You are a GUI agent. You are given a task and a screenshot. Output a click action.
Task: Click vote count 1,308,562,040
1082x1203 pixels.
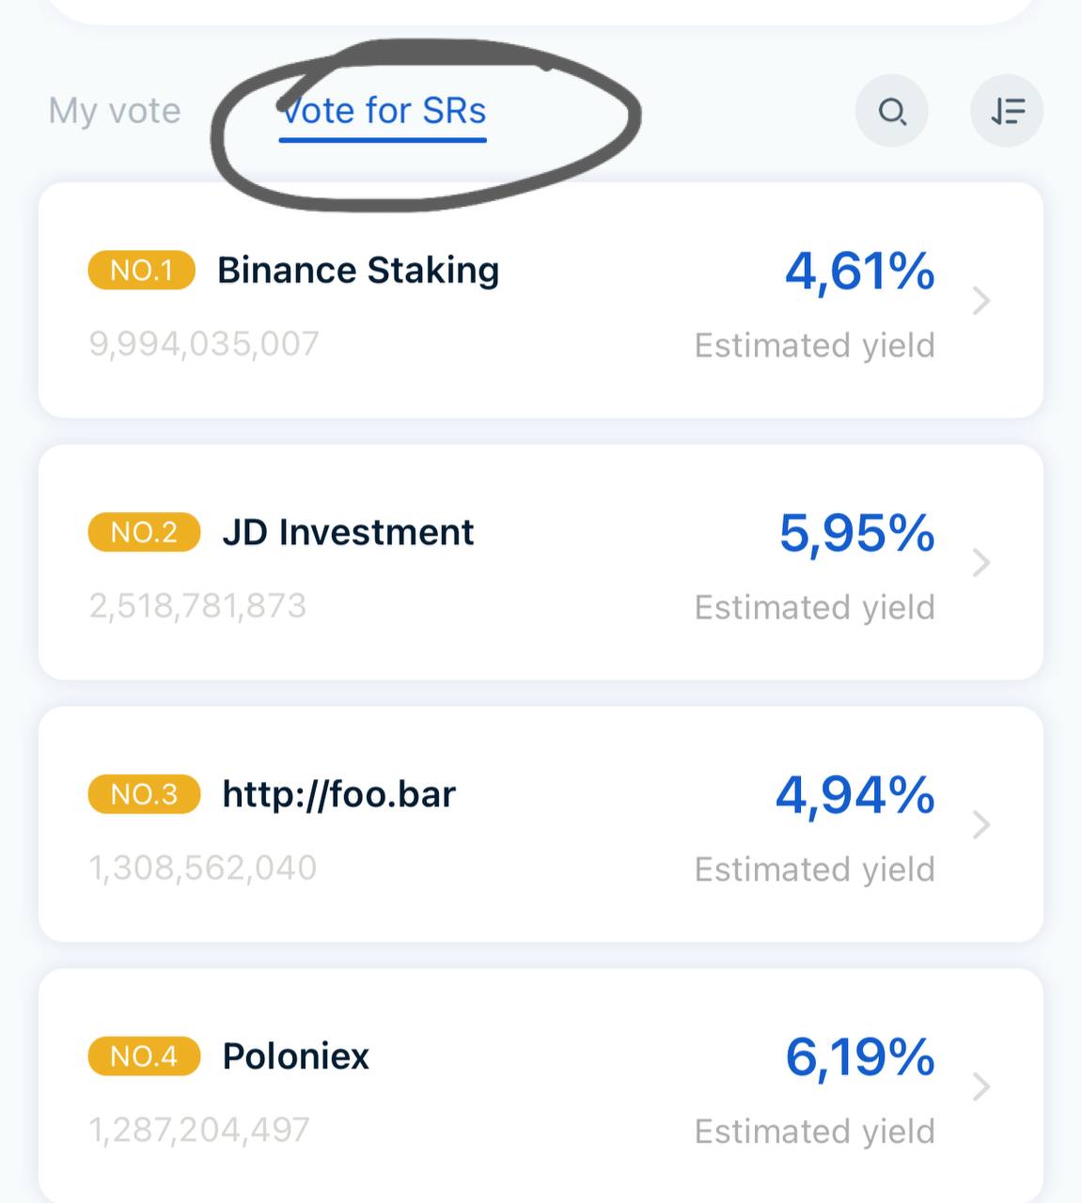click(x=203, y=867)
